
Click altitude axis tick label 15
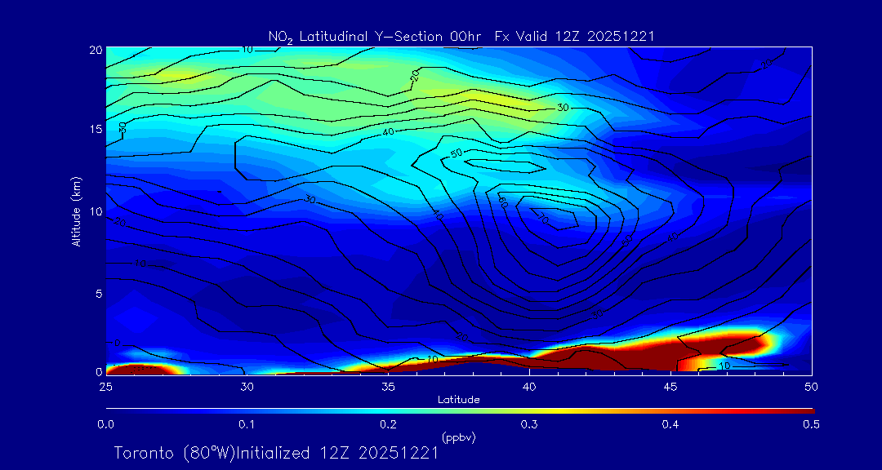[x=95, y=129]
